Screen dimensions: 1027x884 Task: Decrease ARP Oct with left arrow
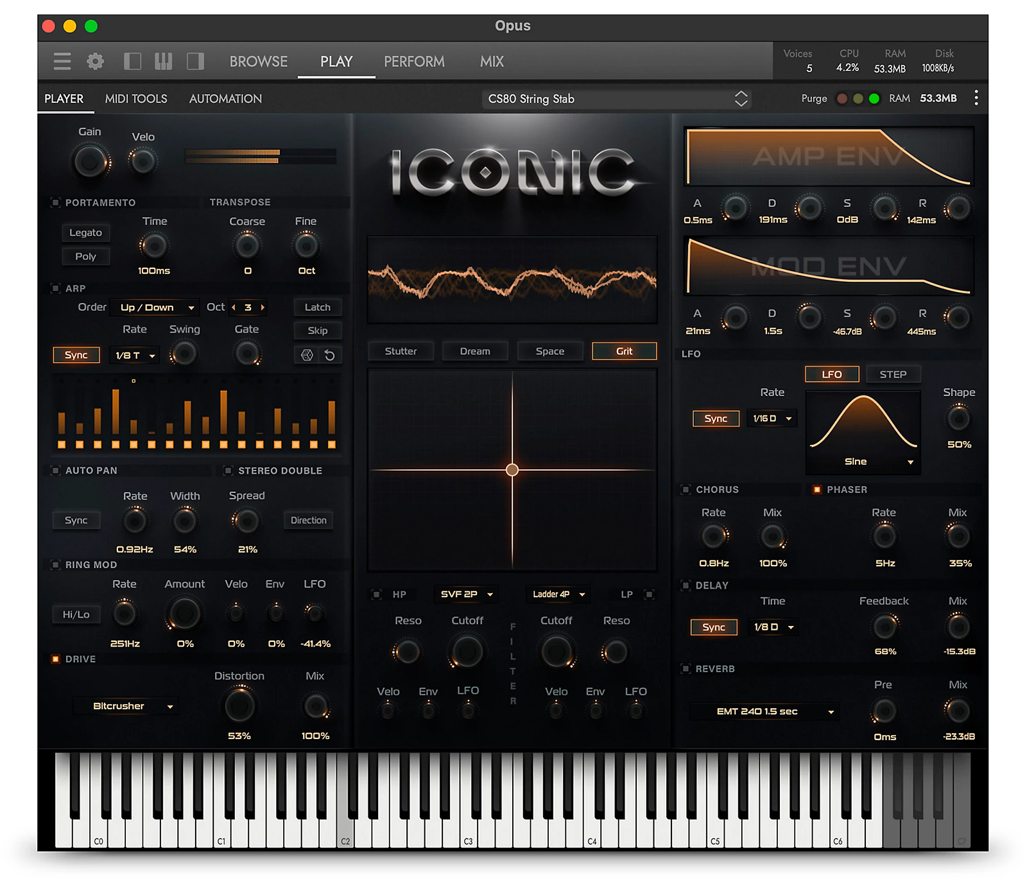click(x=234, y=308)
